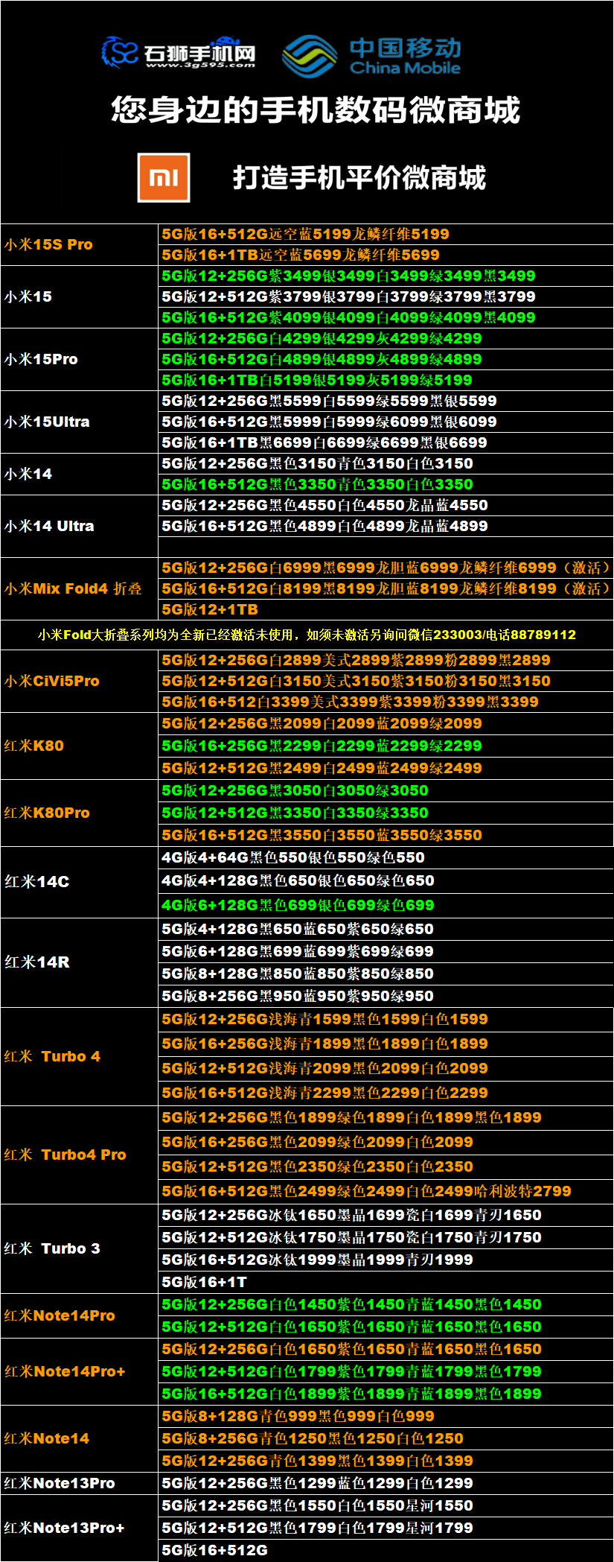Select the 红米14R model cell
Image resolution: width=614 pixels, height=1562 pixels.
click(80, 962)
